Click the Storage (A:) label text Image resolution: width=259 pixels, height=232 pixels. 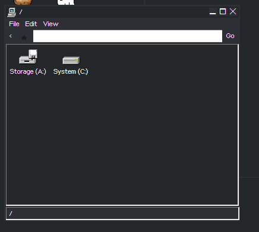coord(28,71)
